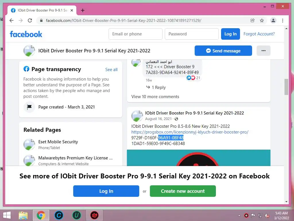Open Action Center flag tray icon

[x=253, y=216]
